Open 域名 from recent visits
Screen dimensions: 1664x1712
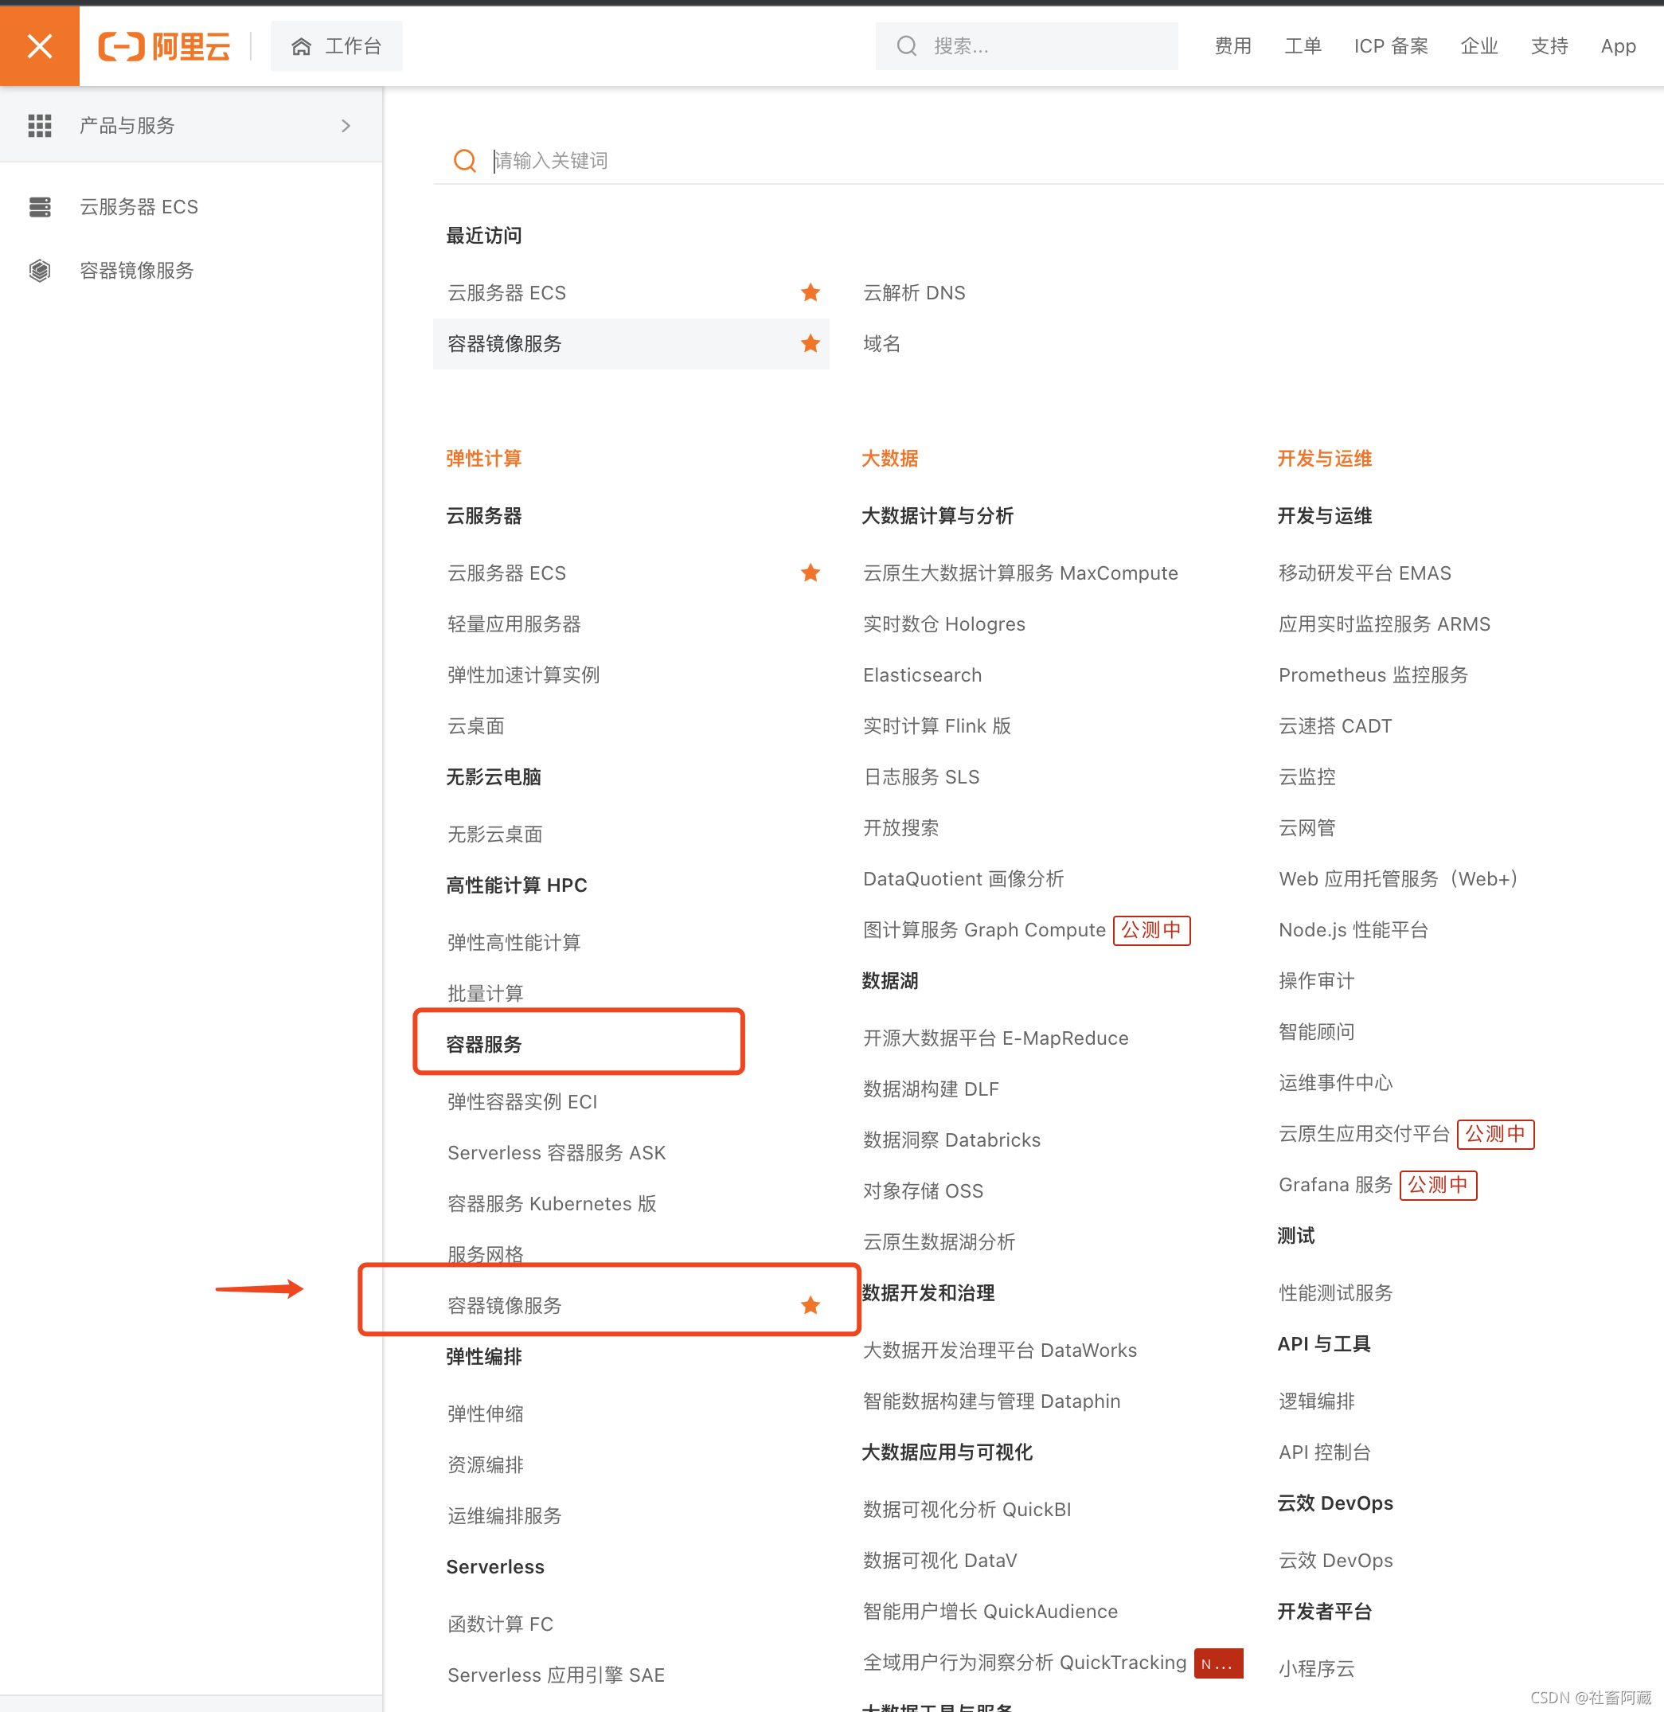(x=882, y=343)
